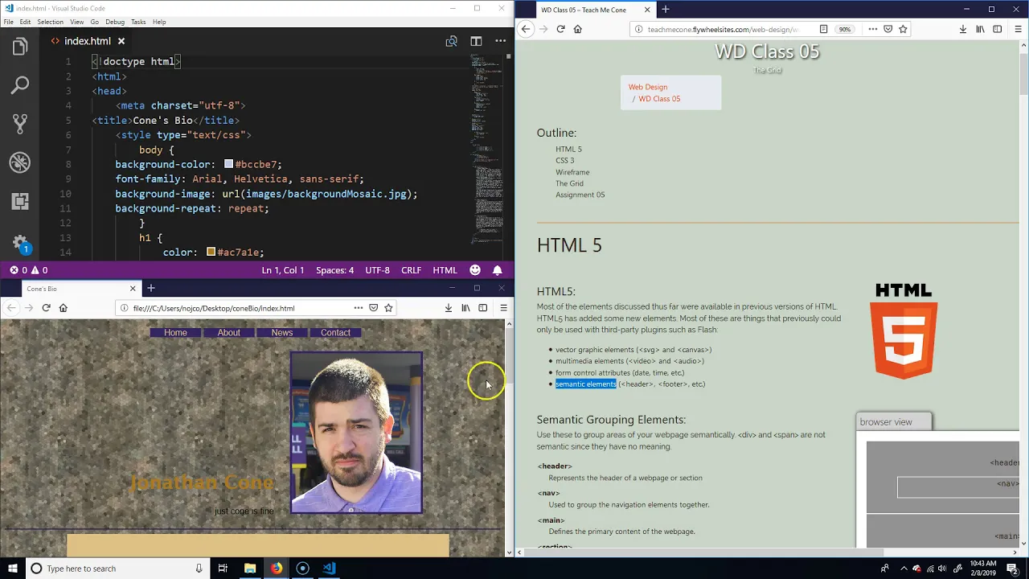Select the browser view tab on the diagram
Viewport: 1029px width, 579px height.
point(893,421)
